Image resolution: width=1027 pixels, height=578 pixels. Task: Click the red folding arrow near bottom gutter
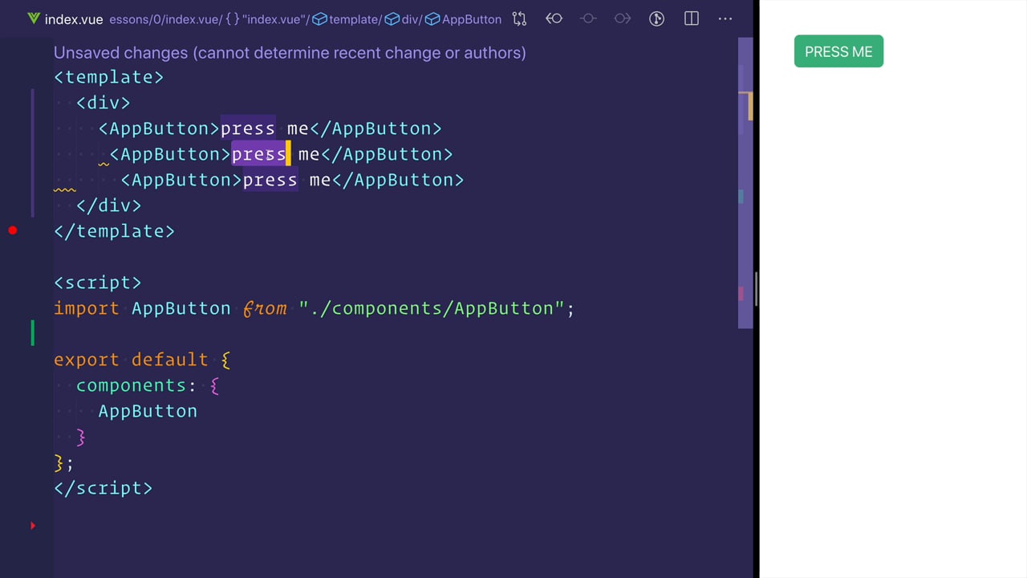[33, 526]
